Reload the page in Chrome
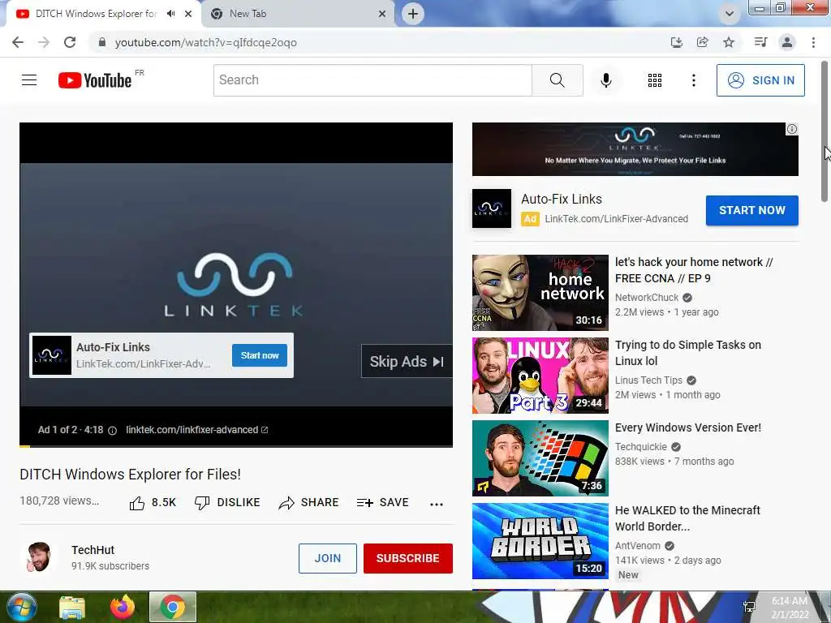831x623 pixels. pyautogui.click(x=70, y=42)
